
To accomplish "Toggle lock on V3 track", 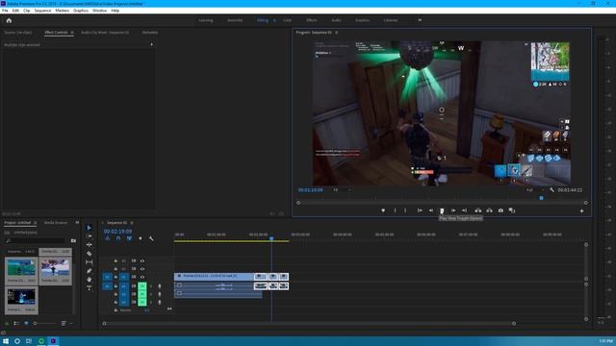I will tap(115, 260).
